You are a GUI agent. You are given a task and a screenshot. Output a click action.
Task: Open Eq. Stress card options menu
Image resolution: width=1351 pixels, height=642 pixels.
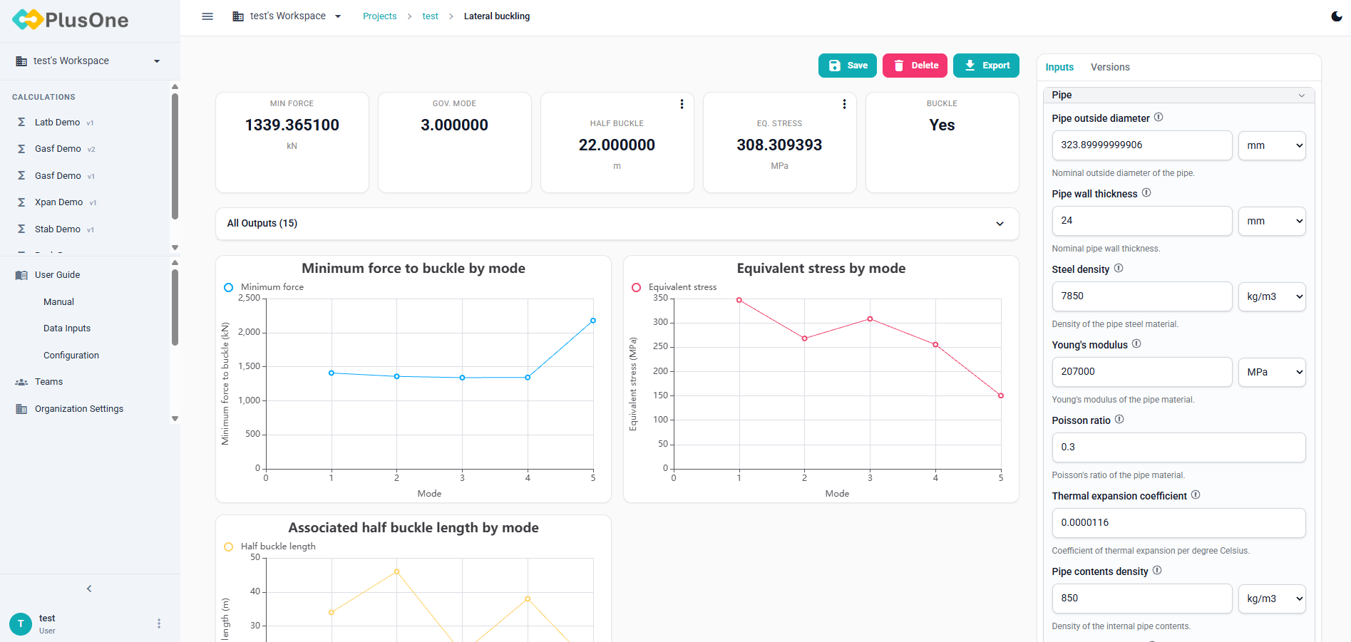(x=844, y=104)
